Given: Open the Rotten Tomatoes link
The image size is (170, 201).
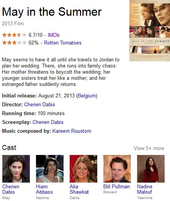Looking at the screenshot, I should pos(63,43).
